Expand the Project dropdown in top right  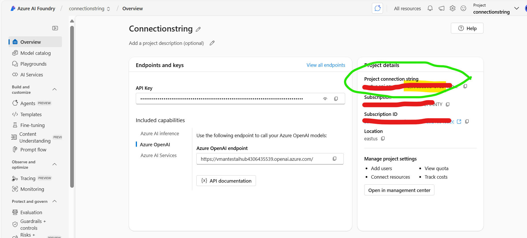[x=516, y=9]
